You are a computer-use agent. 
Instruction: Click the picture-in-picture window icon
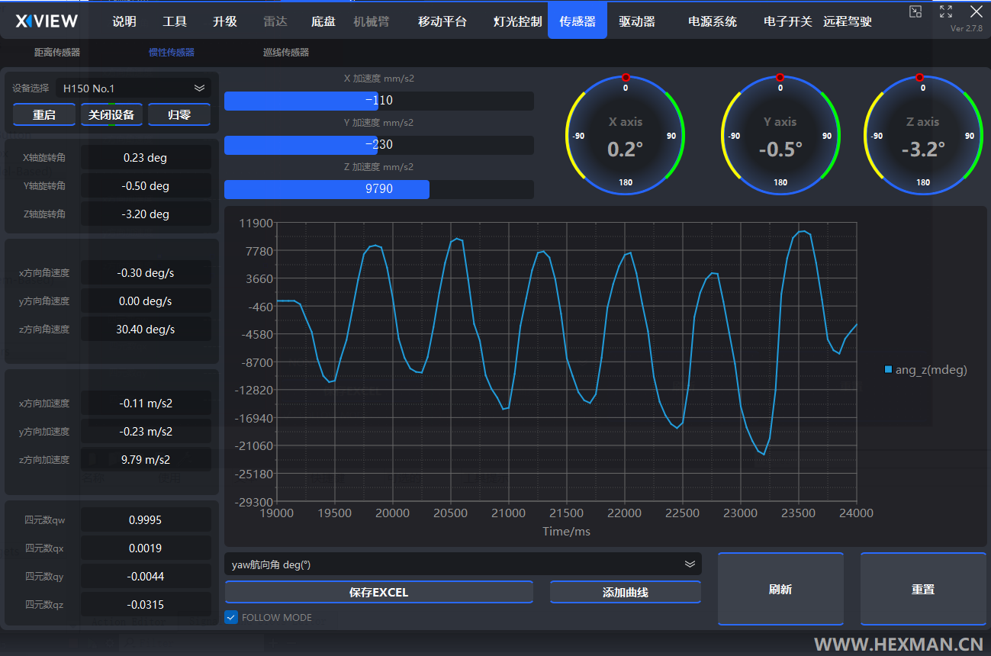915,11
